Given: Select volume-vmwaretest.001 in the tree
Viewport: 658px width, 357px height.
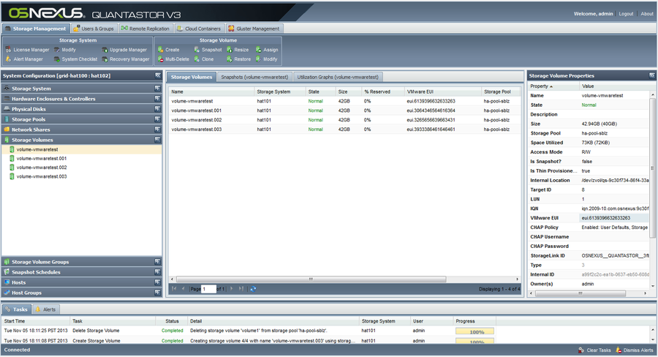Looking at the screenshot, I should point(42,158).
